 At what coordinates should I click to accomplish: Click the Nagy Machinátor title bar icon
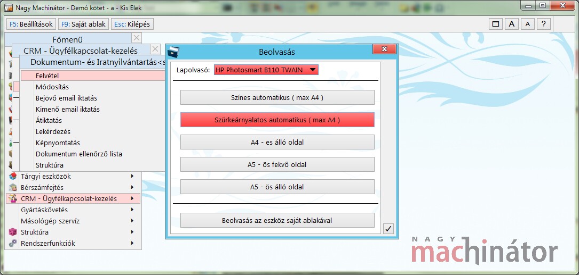coord(9,7)
